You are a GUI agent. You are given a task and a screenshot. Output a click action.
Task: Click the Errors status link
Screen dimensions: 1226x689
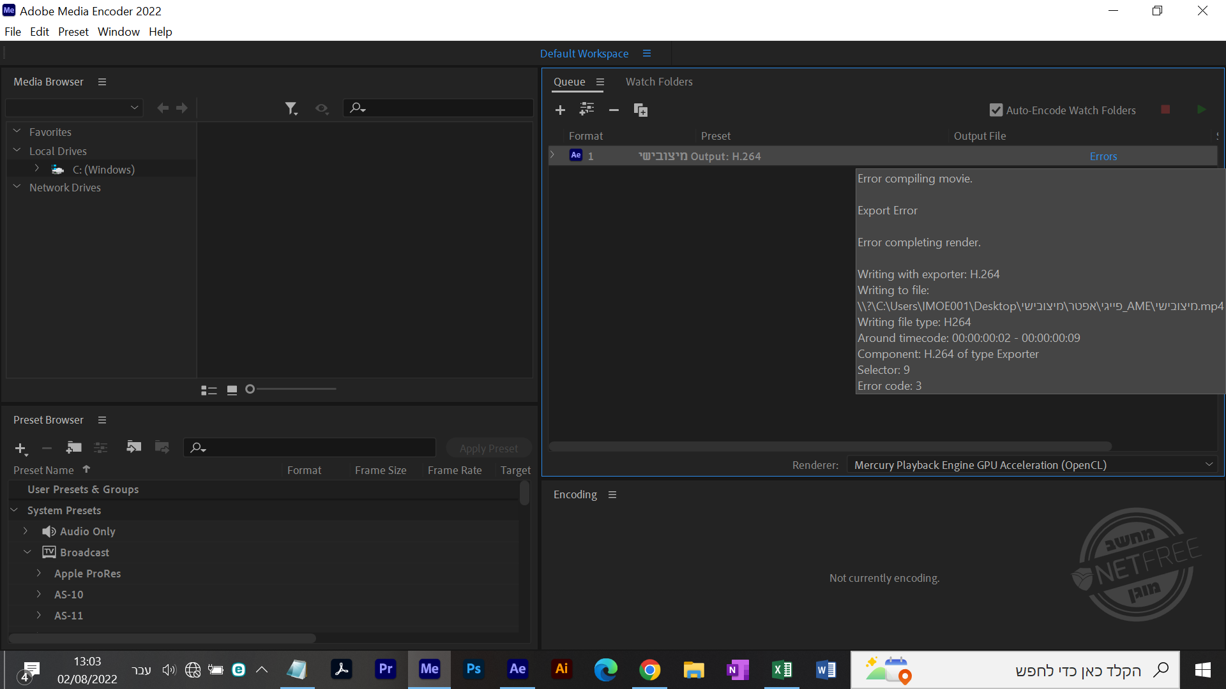point(1103,156)
